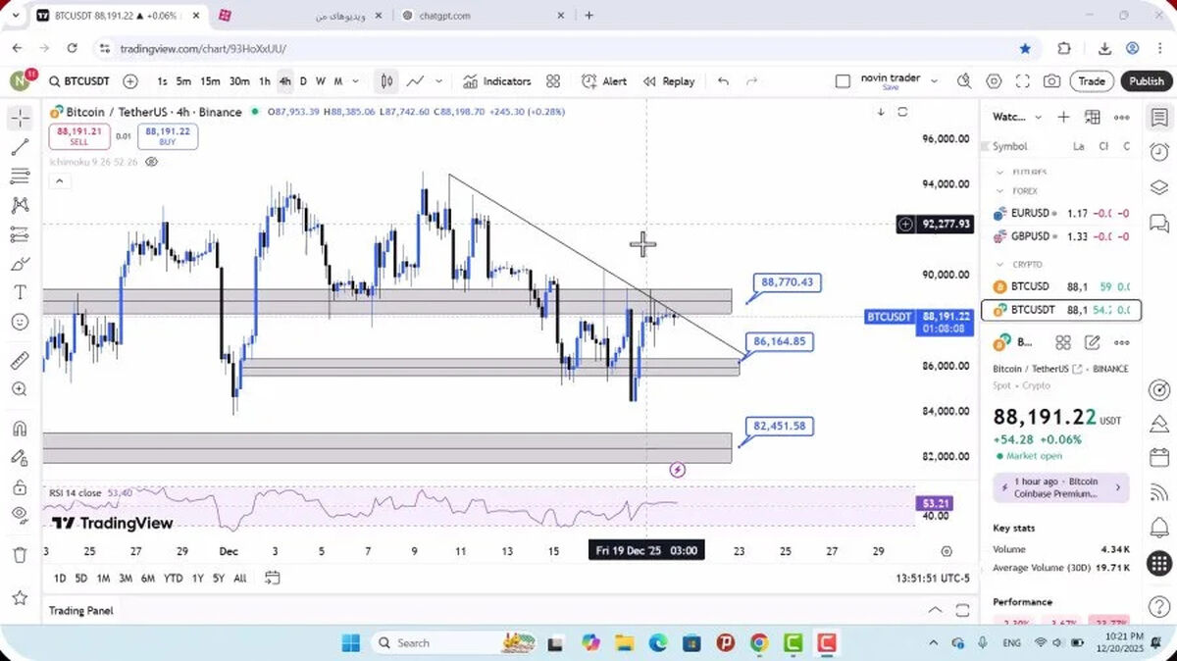Lock all drawing tools
The height and width of the screenshot is (661, 1177).
tap(20, 486)
